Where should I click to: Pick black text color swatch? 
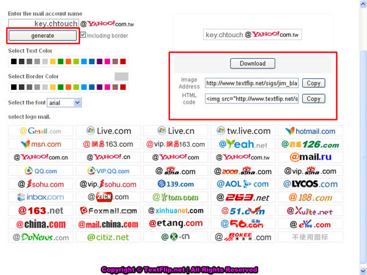coord(14,62)
